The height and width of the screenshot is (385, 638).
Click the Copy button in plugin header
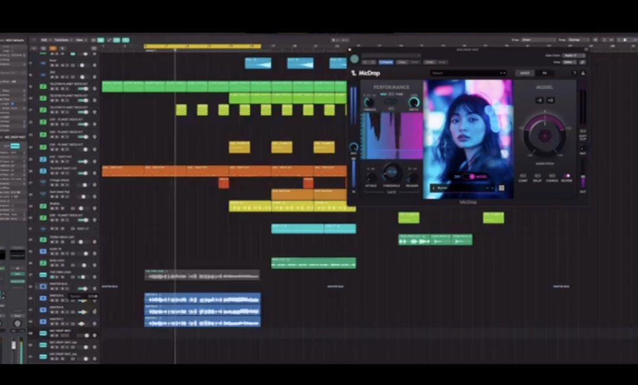pyautogui.click(x=402, y=62)
